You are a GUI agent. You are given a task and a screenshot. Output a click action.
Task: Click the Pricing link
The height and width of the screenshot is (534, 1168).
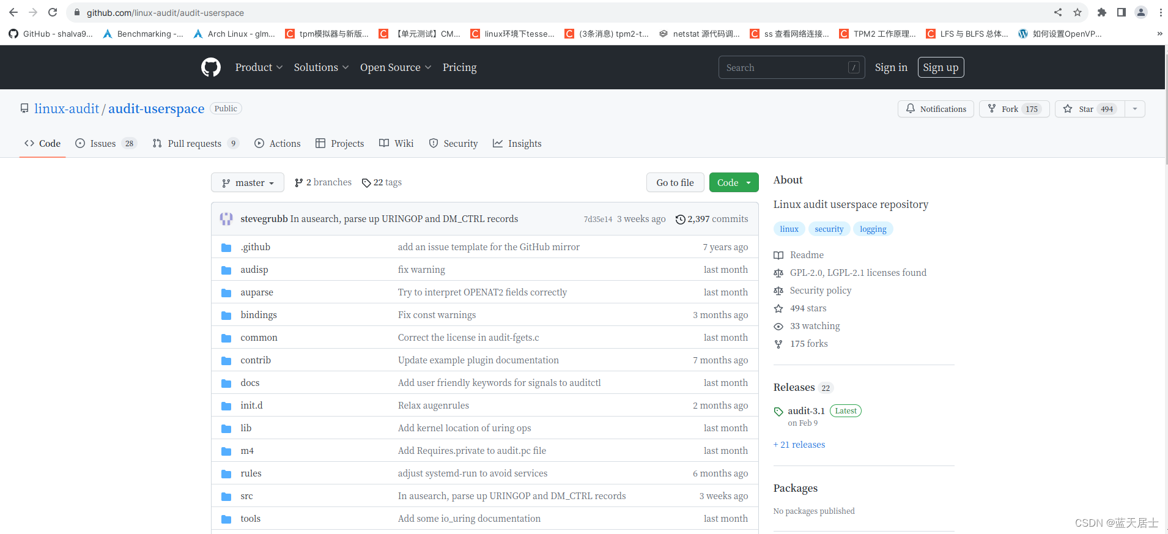pyautogui.click(x=459, y=67)
